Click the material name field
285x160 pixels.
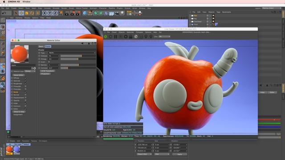tap(23, 65)
